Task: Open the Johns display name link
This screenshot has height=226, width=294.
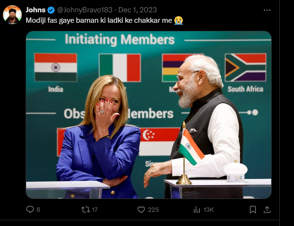Action: [36, 10]
